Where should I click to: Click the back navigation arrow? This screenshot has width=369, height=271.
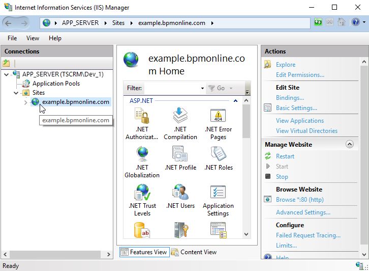tap(8, 23)
